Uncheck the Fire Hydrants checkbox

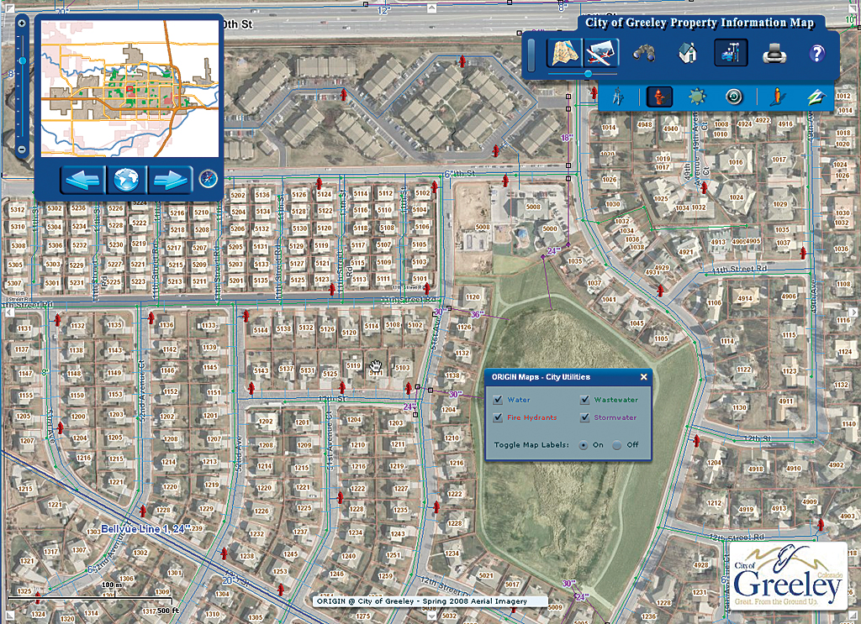(x=498, y=417)
